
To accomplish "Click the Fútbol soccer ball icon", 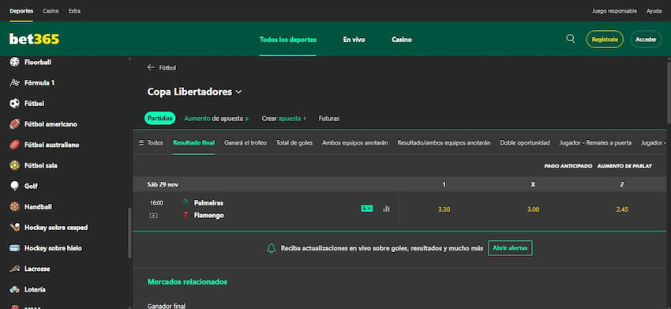I will [14, 104].
